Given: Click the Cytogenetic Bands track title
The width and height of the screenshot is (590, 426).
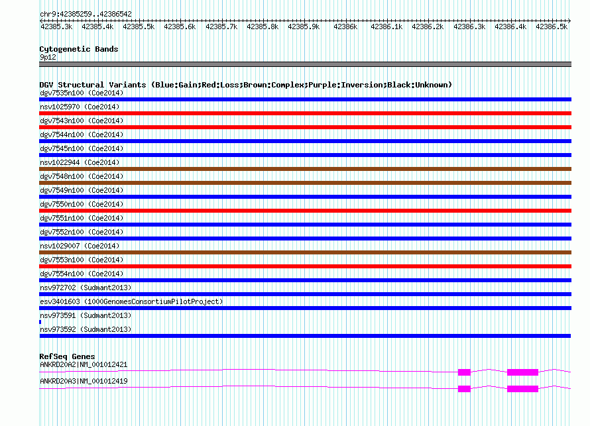Looking at the screenshot, I should pyautogui.click(x=79, y=49).
